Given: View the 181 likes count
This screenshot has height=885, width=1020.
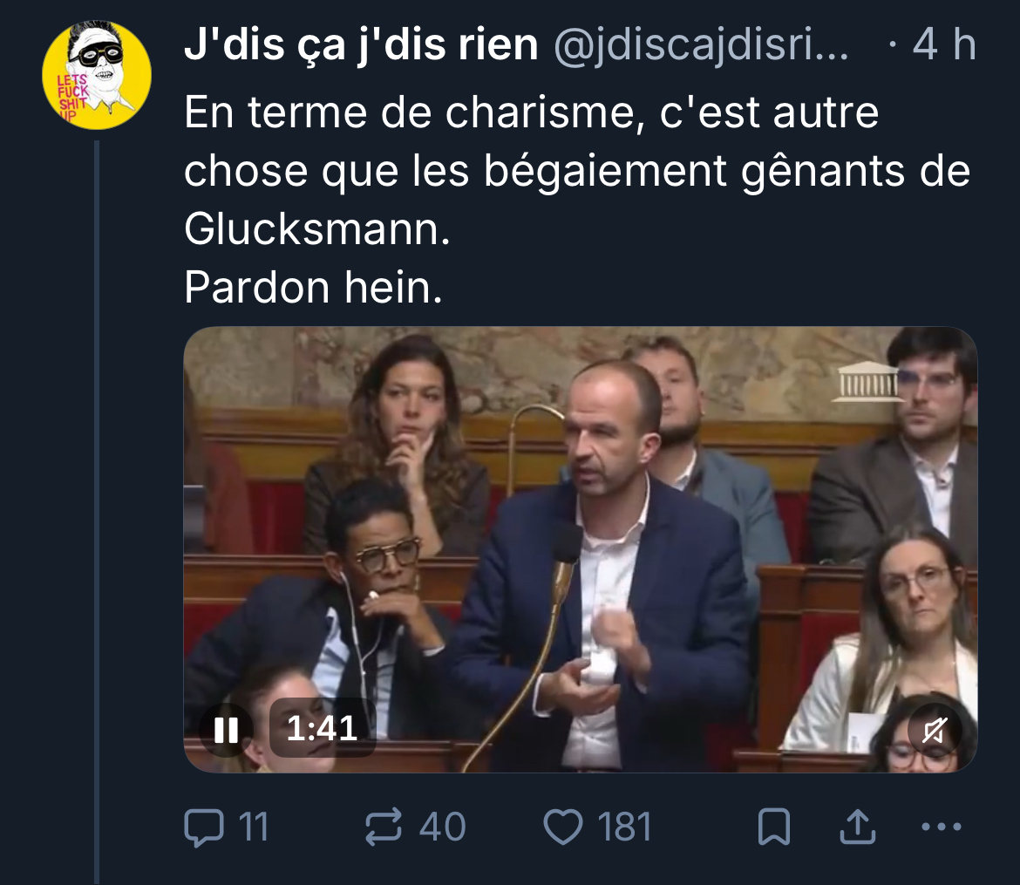Looking at the screenshot, I should pyautogui.click(x=624, y=827).
